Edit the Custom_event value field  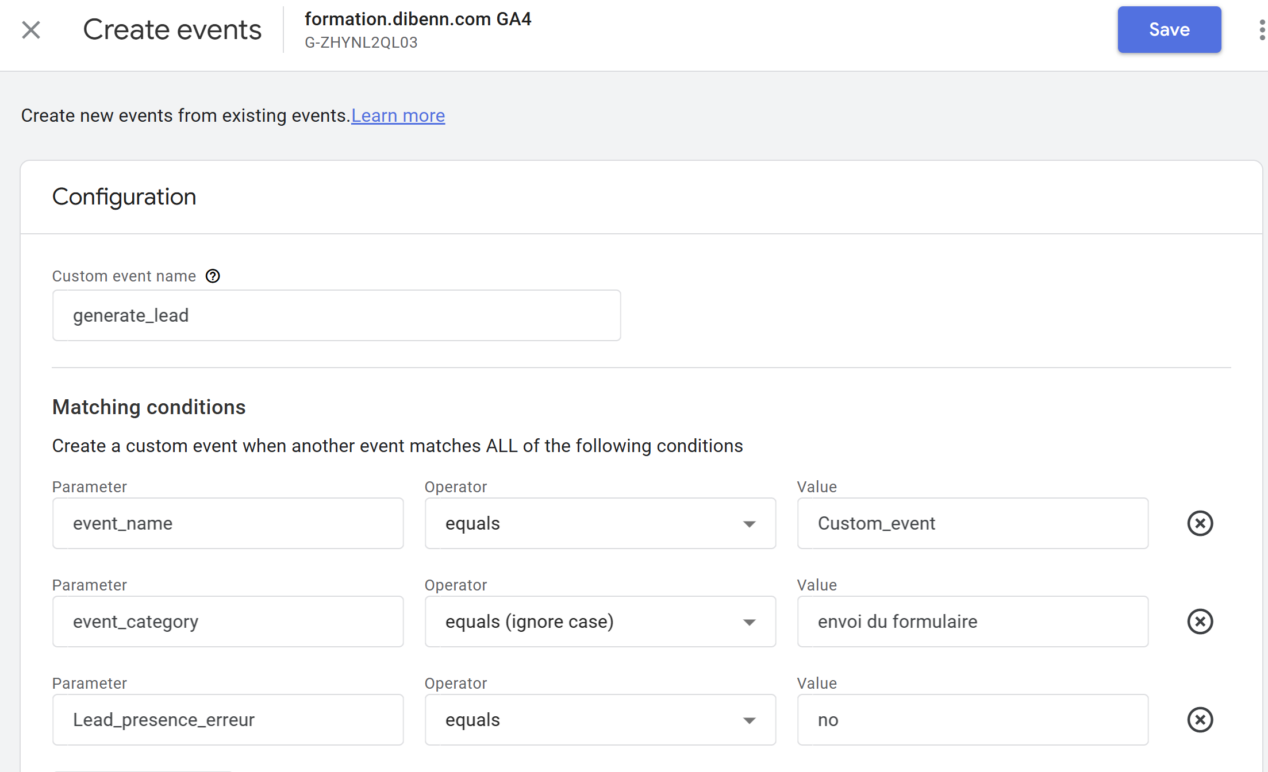click(972, 523)
